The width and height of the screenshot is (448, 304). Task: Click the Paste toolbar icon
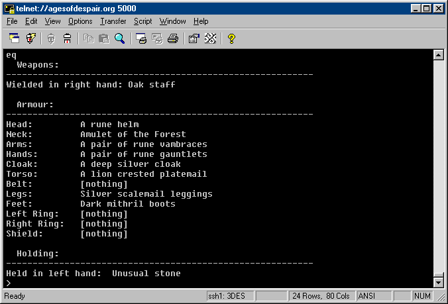[x=103, y=38]
